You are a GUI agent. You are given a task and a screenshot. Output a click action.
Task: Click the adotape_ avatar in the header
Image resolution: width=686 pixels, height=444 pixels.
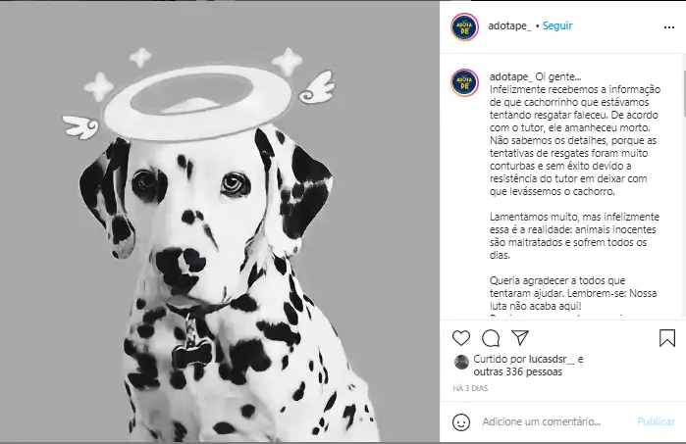(464, 26)
